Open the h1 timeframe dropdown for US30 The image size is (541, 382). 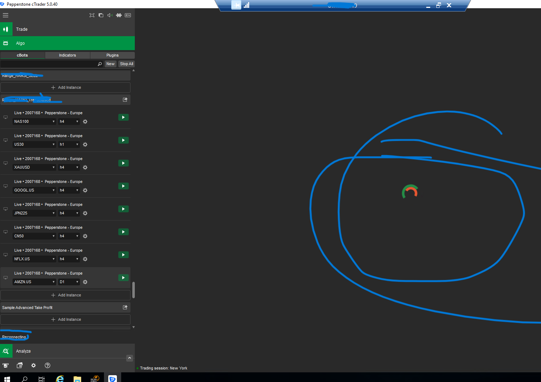(69, 144)
